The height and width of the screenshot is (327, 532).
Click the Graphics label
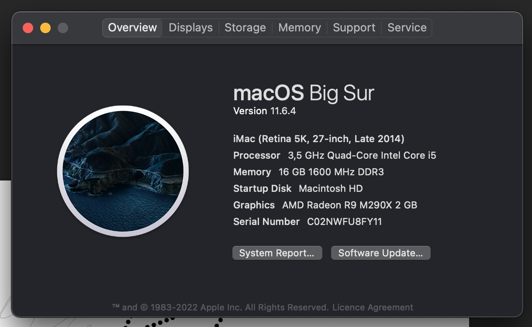click(x=254, y=205)
